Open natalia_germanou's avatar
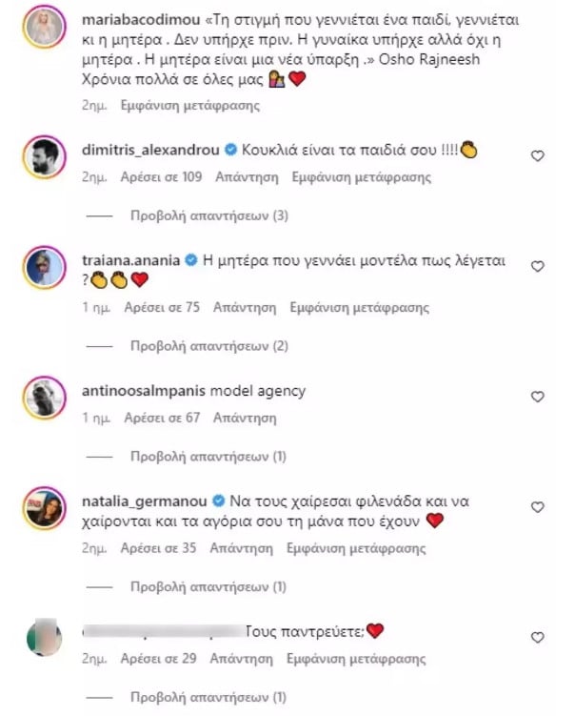The image size is (575, 716). click(x=44, y=508)
